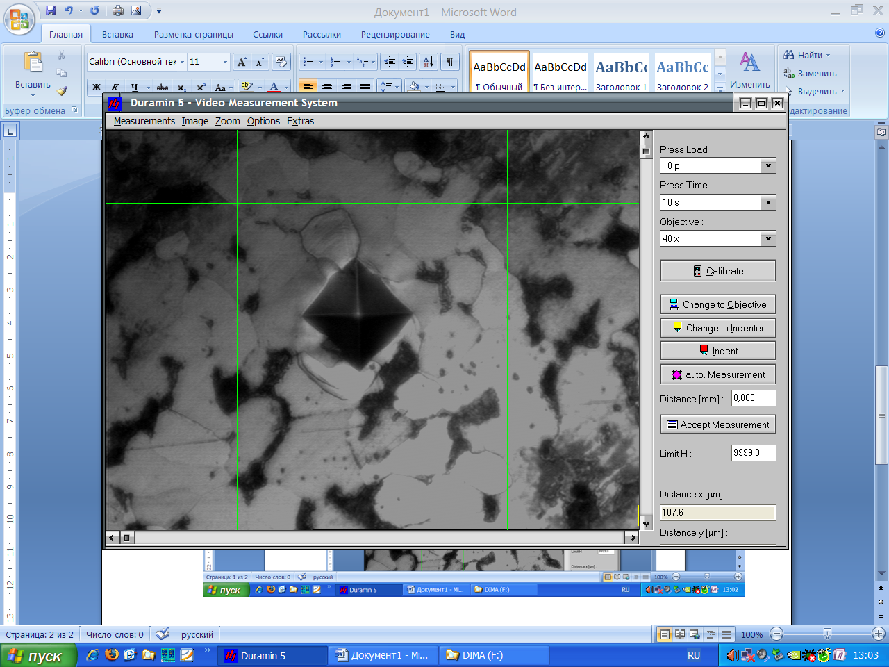Switch to the Вставка ribbon tab
The height and width of the screenshot is (667, 889).
point(117,34)
